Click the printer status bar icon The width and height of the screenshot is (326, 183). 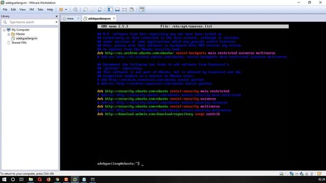click(307, 174)
